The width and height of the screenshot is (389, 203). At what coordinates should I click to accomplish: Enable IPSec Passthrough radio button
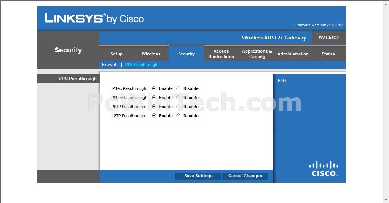(154, 88)
